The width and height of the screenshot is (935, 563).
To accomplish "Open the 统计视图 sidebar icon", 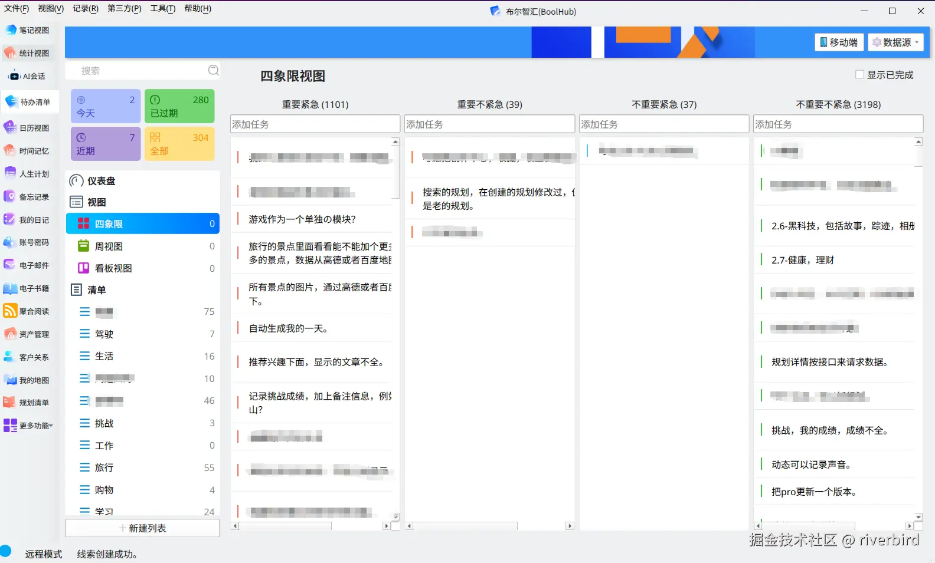I will click(x=11, y=53).
